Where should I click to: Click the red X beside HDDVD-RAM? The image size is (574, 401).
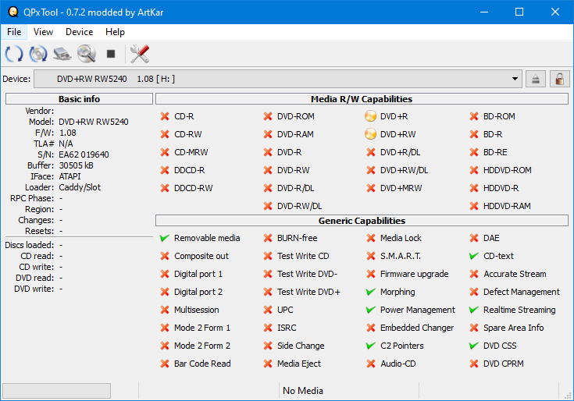[x=474, y=206]
